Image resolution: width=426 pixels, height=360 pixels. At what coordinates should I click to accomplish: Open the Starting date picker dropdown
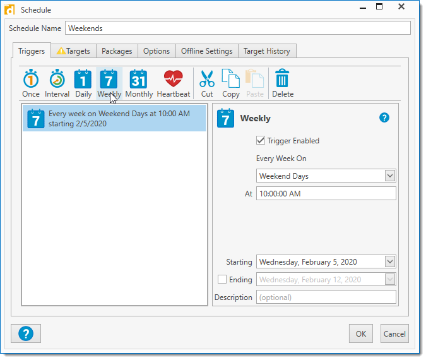(389, 261)
